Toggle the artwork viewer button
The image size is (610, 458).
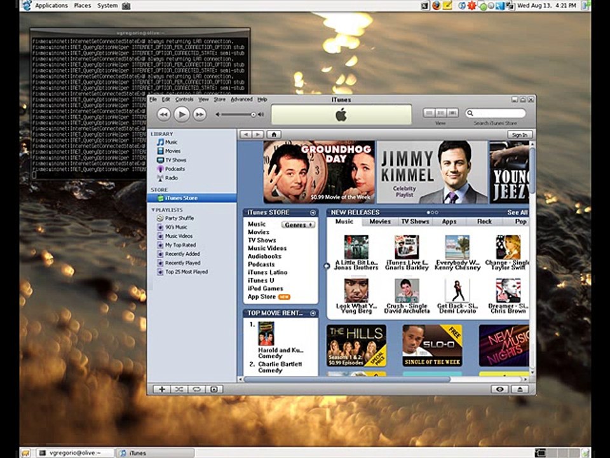tap(214, 389)
